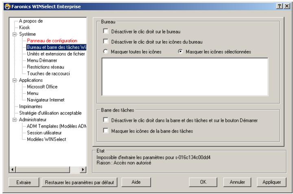Confirm with the OK button
Screen dimensions: 293x194
point(203,182)
